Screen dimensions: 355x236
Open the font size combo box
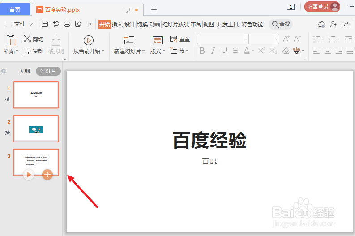(x=264, y=39)
